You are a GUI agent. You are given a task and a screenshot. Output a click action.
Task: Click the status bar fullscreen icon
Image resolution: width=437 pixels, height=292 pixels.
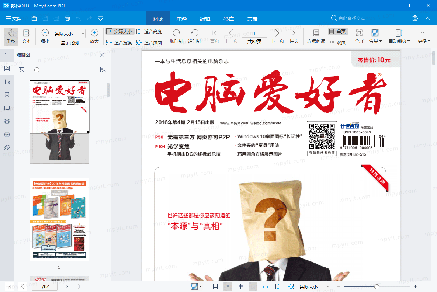click(x=429, y=286)
